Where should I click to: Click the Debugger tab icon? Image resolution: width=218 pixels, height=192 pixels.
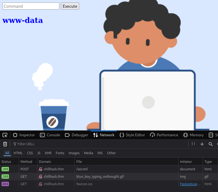[67, 135]
